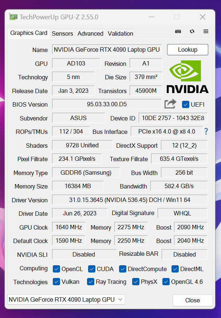
Task: Click the BIOS export/share icon
Action: (x=170, y=104)
